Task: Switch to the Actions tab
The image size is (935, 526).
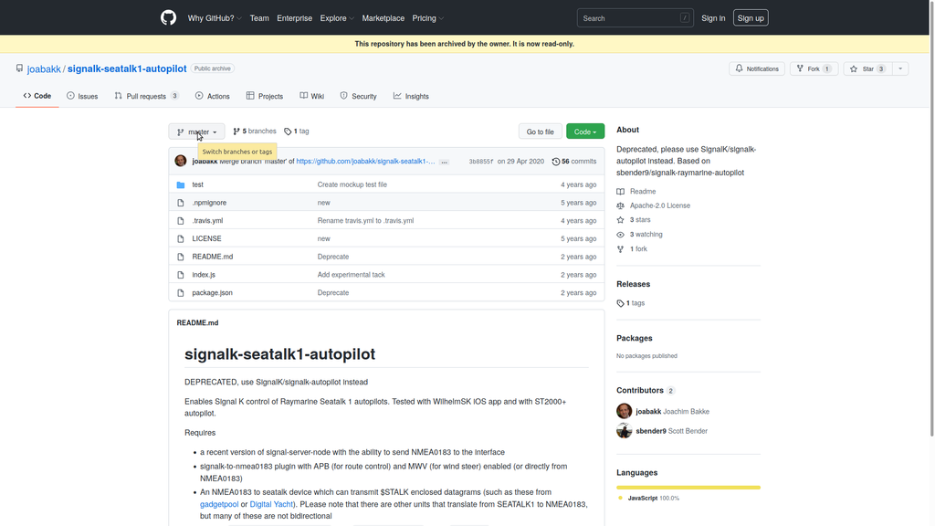Action: point(212,96)
